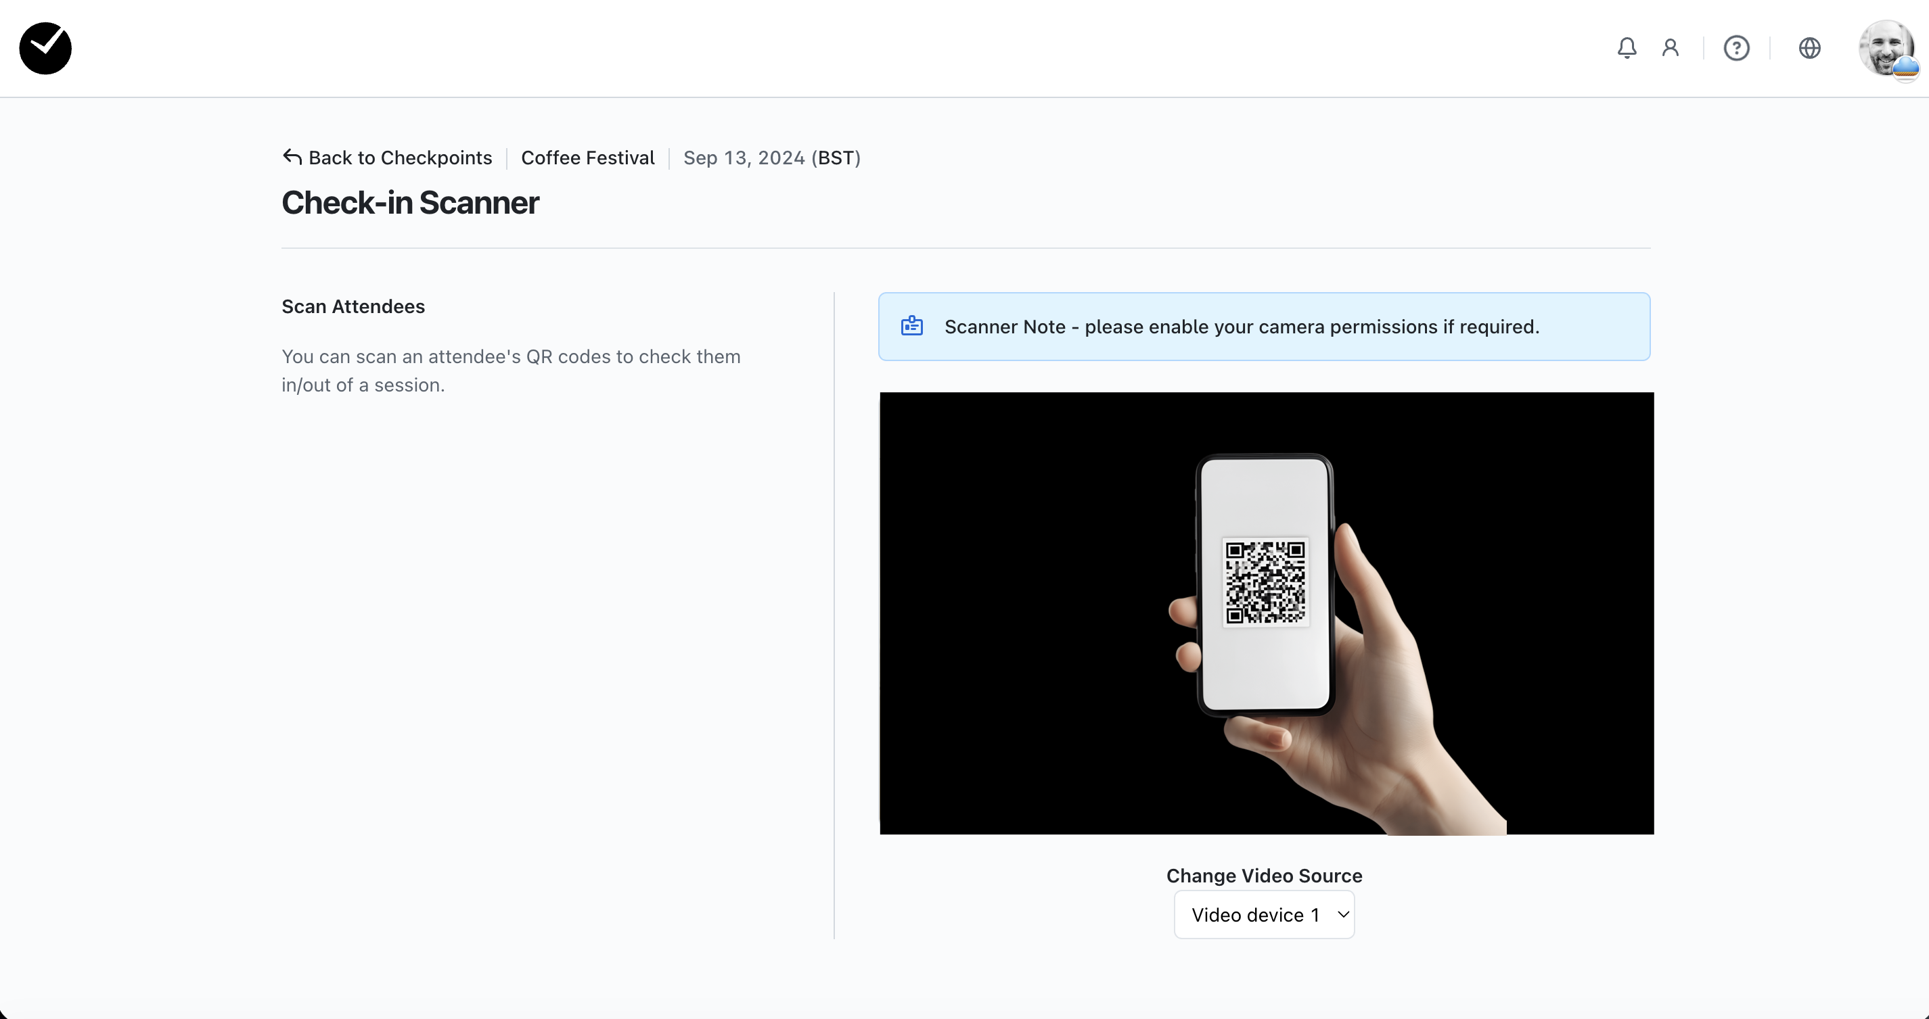
Task: Click the globe language icon
Action: click(x=1809, y=48)
